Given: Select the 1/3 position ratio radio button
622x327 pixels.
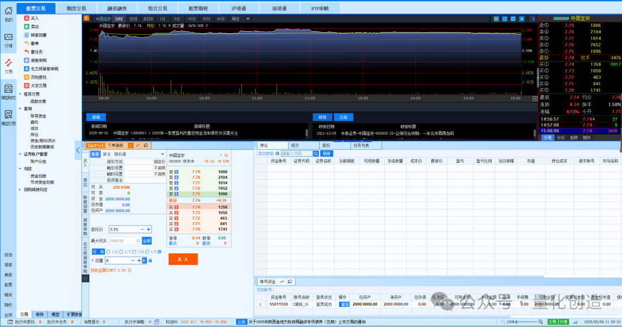Looking at the screenshot, I should click(x=122, y=252).
